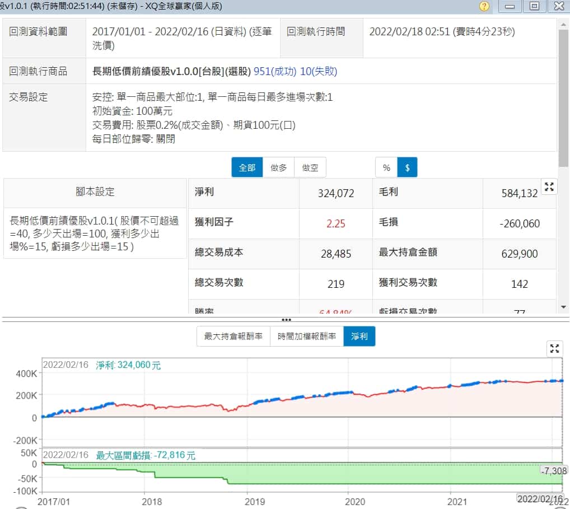Viewport: 570px width, 509px height.
Task: Close the XQ backtest window
Action: (x=558, y=6)
